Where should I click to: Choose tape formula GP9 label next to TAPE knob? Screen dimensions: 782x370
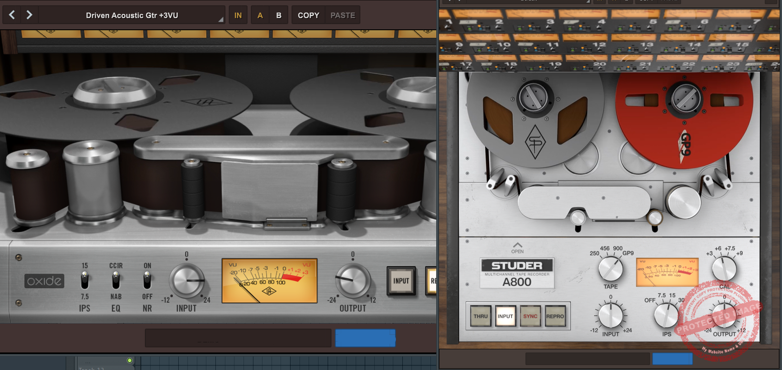(x=628, y=253)
